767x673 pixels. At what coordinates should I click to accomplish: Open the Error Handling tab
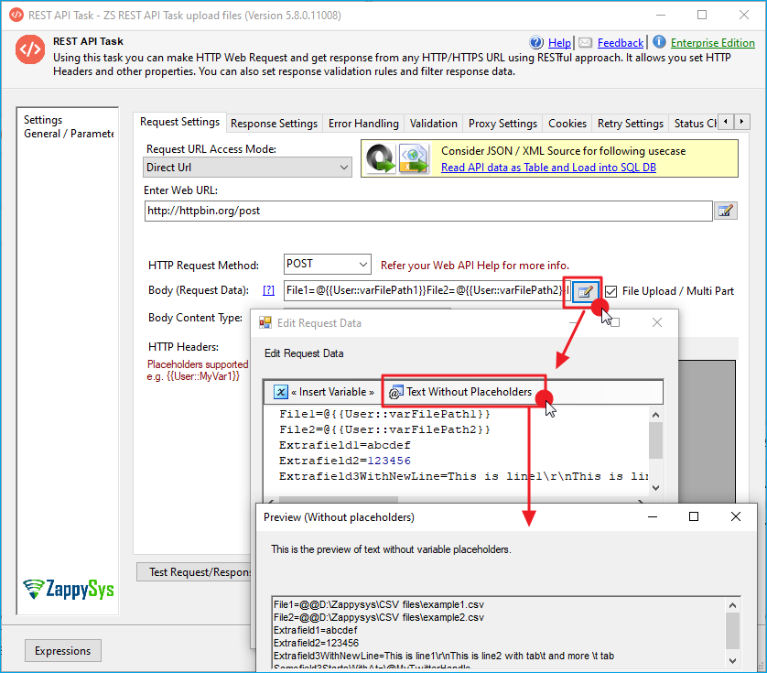pos(363,124)
